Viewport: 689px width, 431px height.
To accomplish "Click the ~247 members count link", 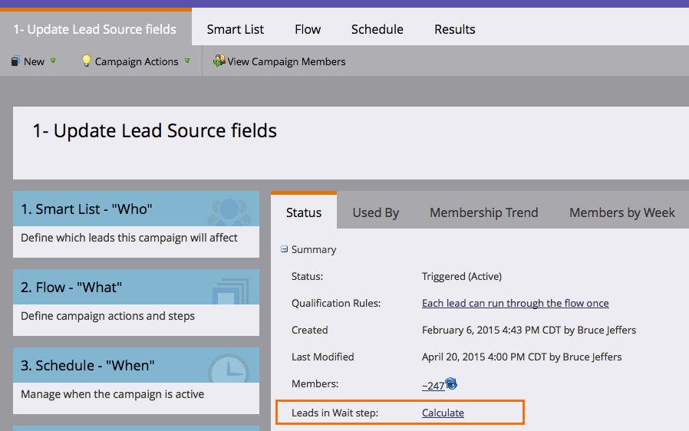I will point(434,386).
